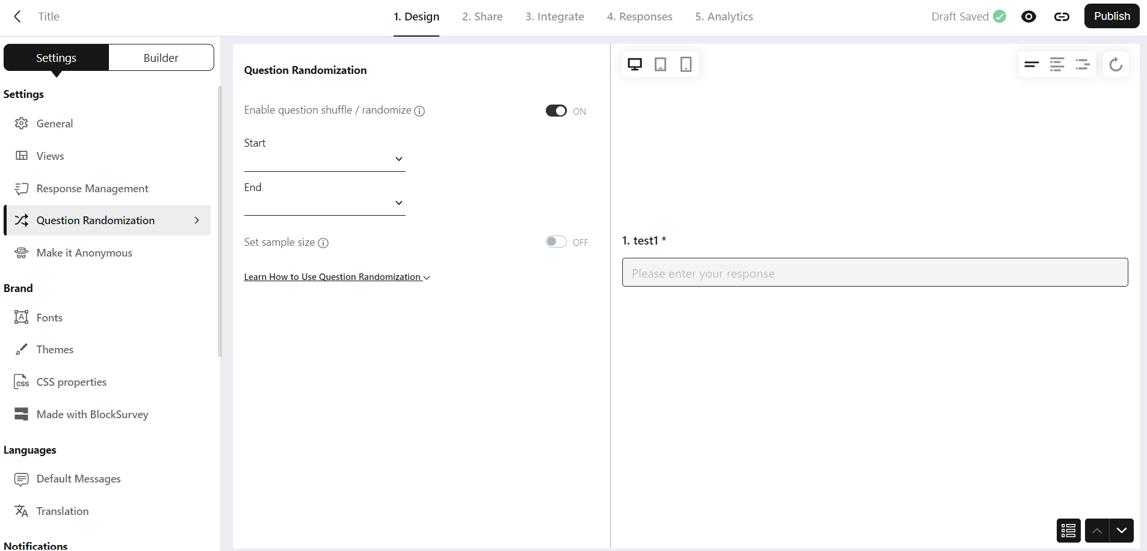The width and height of the screenshot is (1147, 551).
Task: Enable the Set sample size toggle
Action: tap(556, 242)
